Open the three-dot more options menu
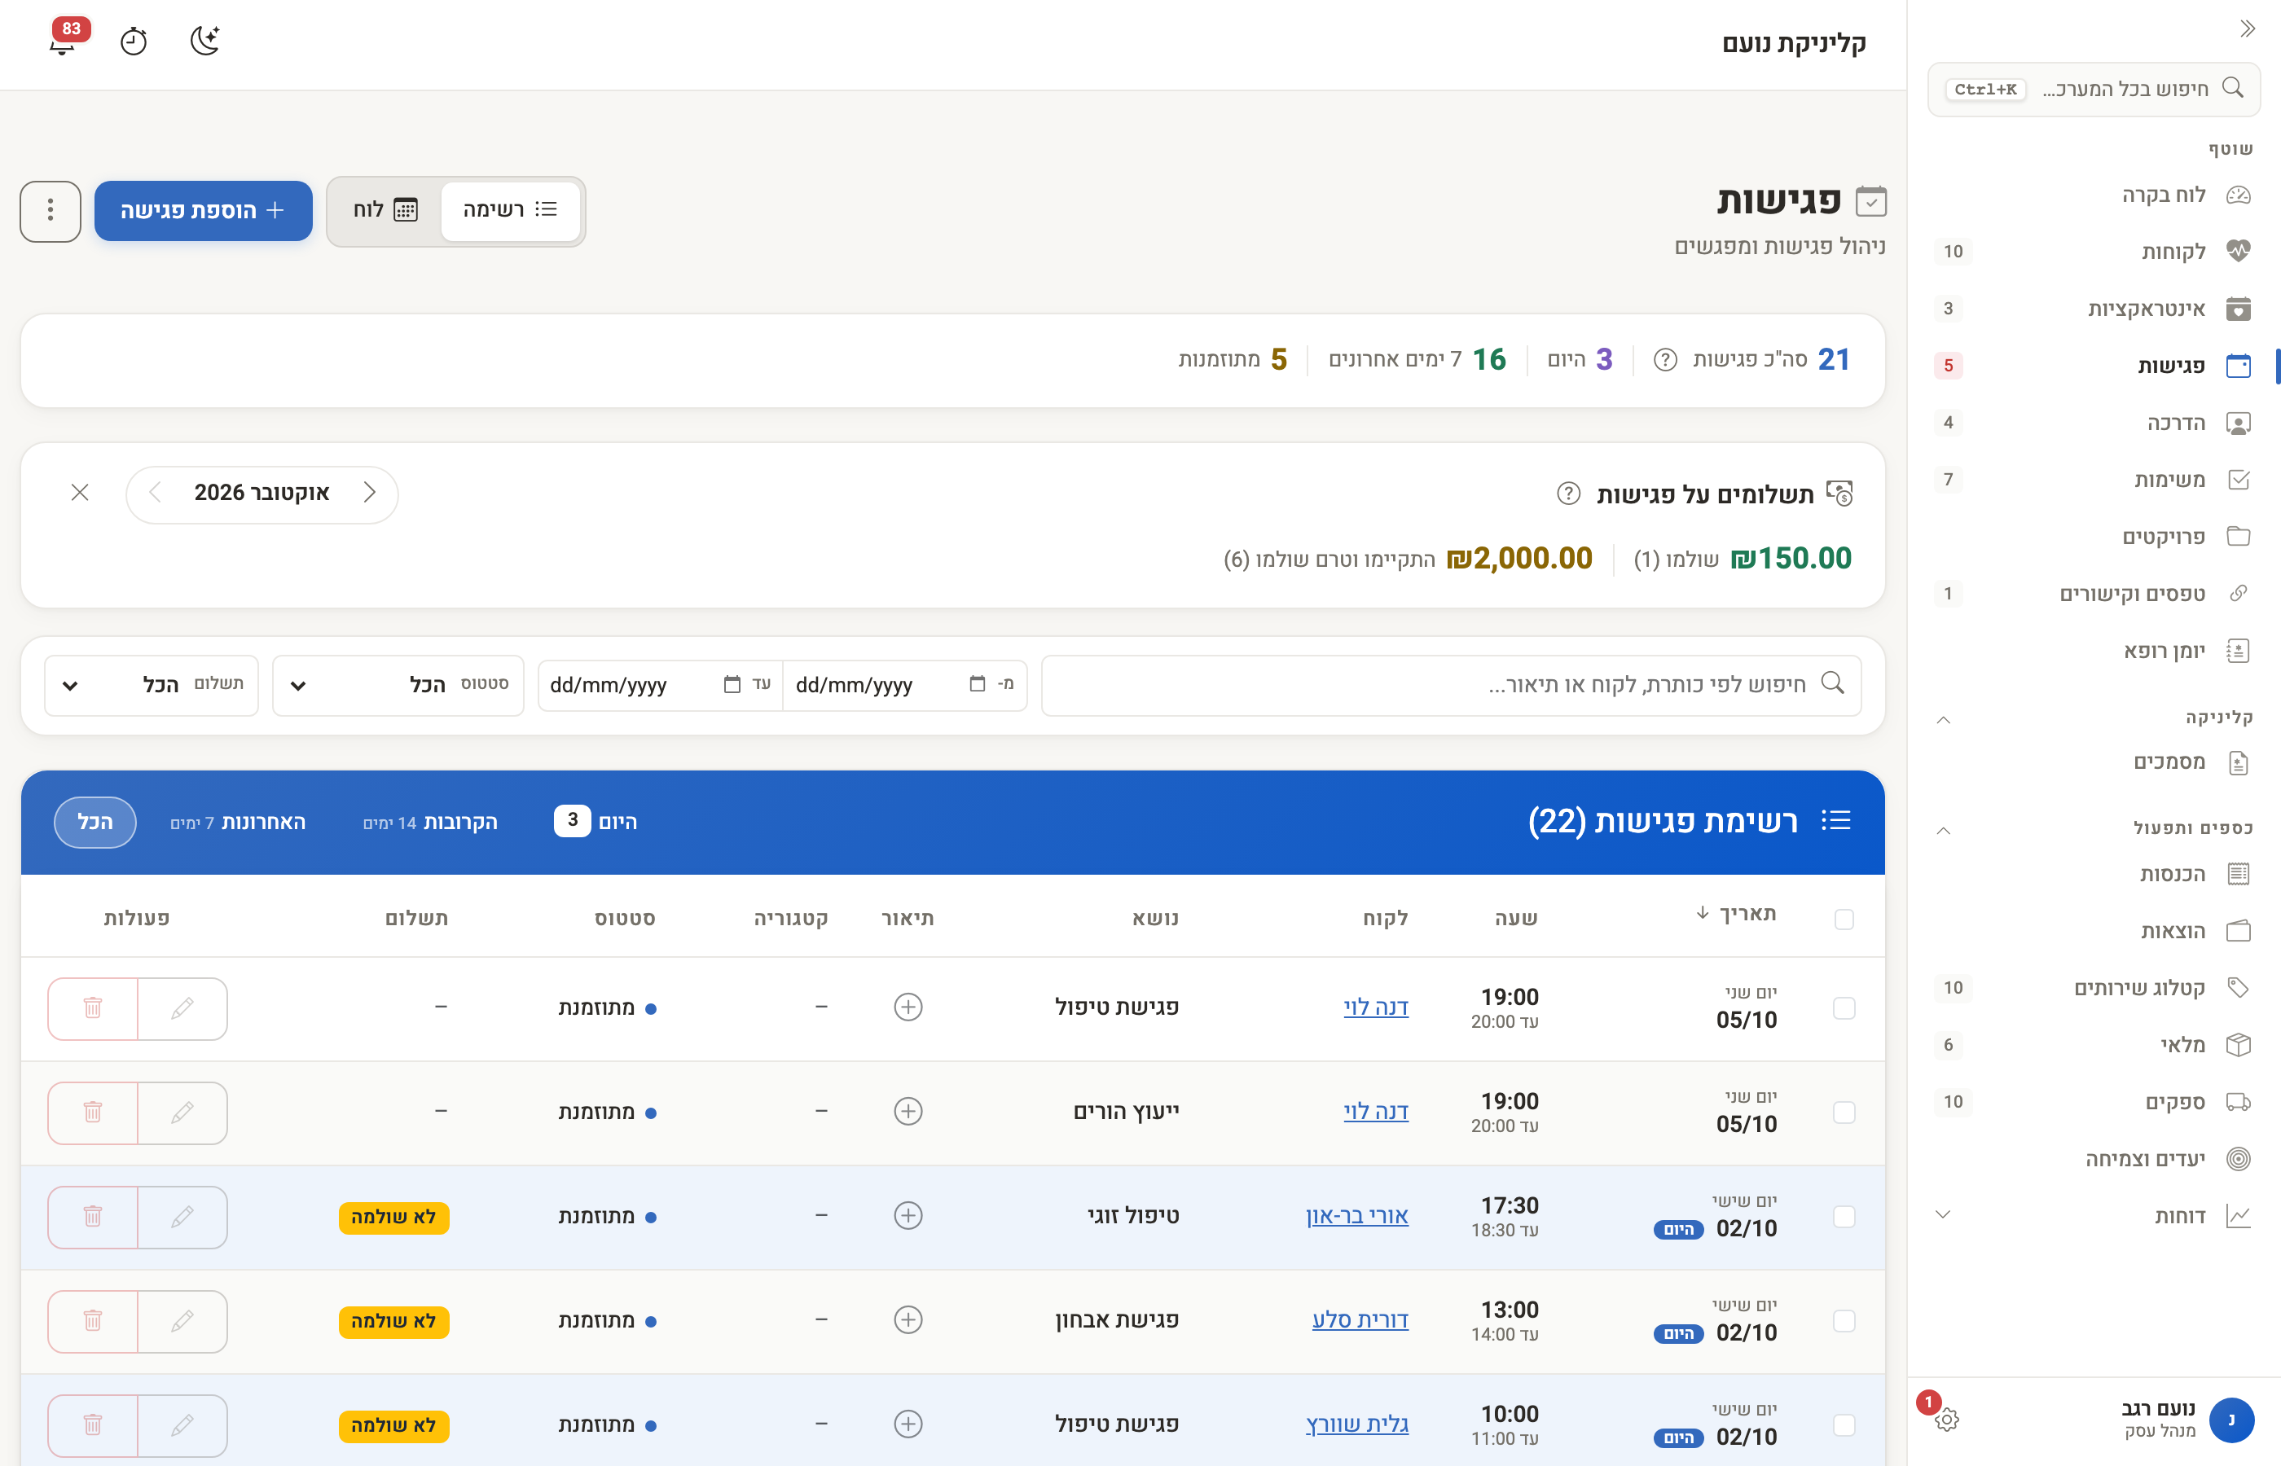Viewport: 2281px width, 1466px height. coord(51,210)
